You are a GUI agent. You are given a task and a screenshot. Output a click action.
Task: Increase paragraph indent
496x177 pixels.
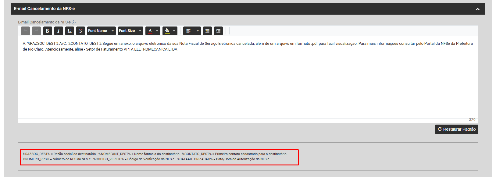click(x=218, y=31)
